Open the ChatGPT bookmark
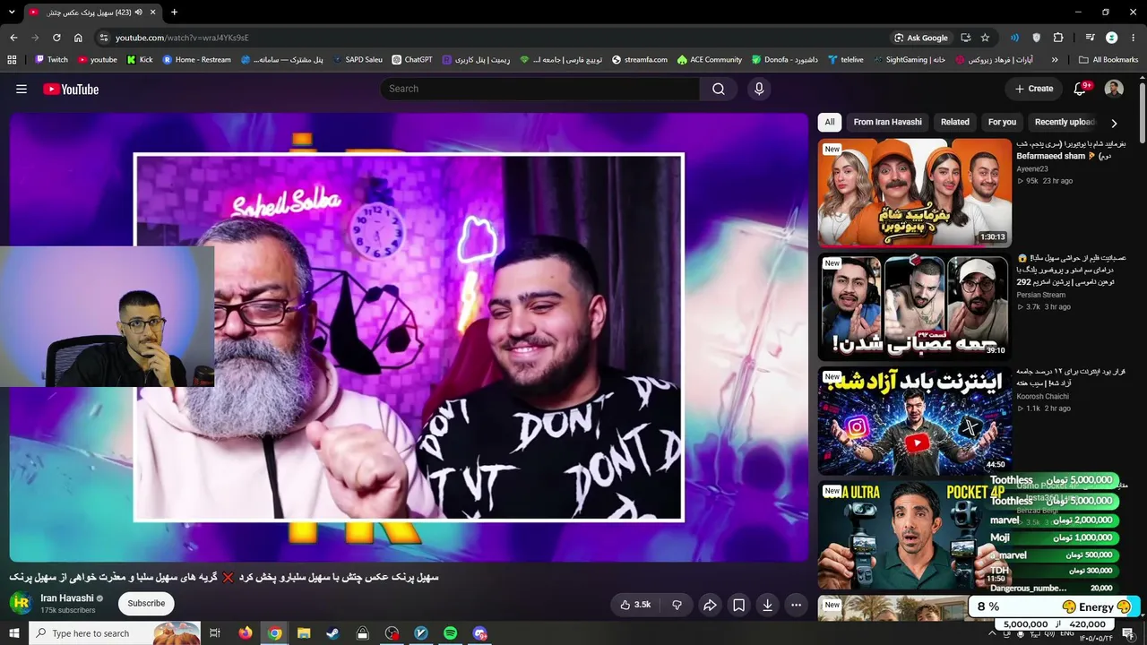Image resolution: width=1147 pixels, height=645 pixels. pyautogui.click(x=412, y=60)
